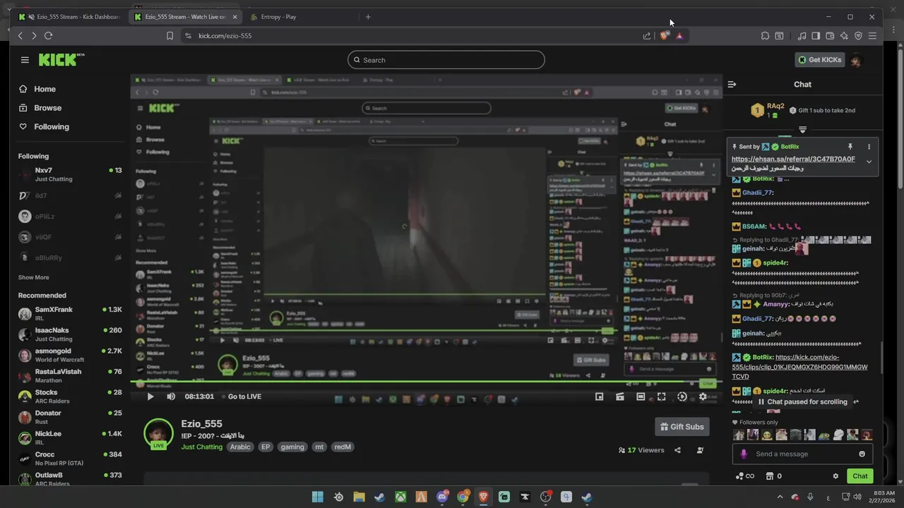The width and height of the screenshot is (904, 508).
Task: Expand the pinned message chevron
Action: (x=869, y=162)
